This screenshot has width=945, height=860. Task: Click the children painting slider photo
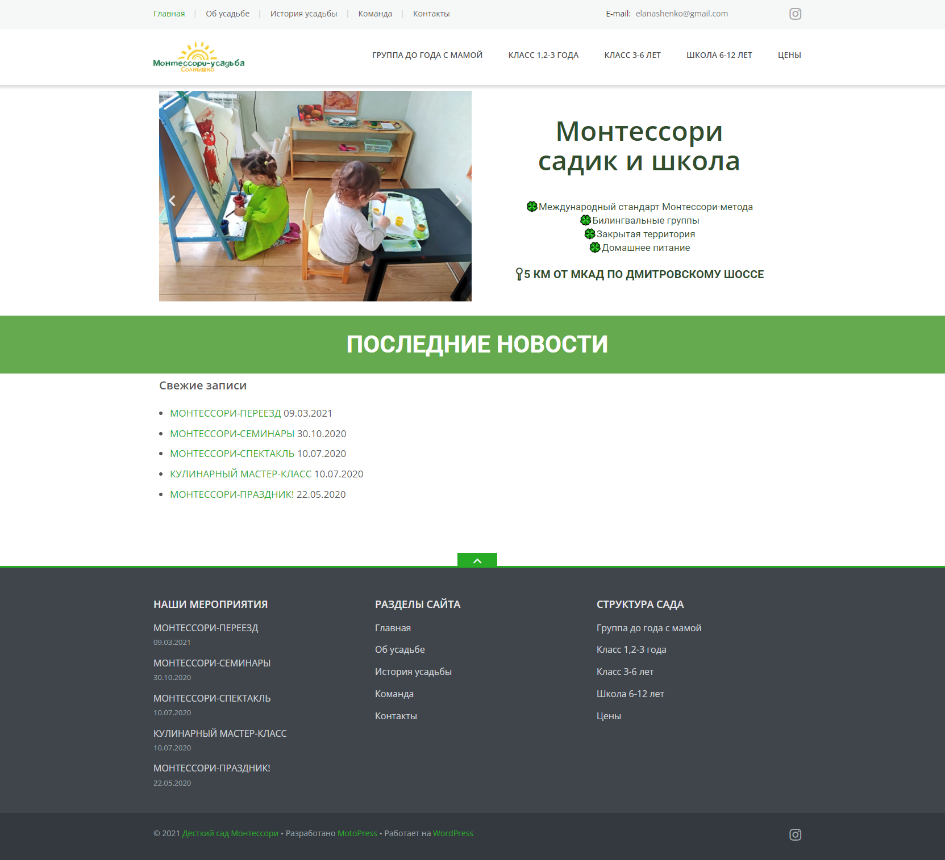tap(315, 196)
